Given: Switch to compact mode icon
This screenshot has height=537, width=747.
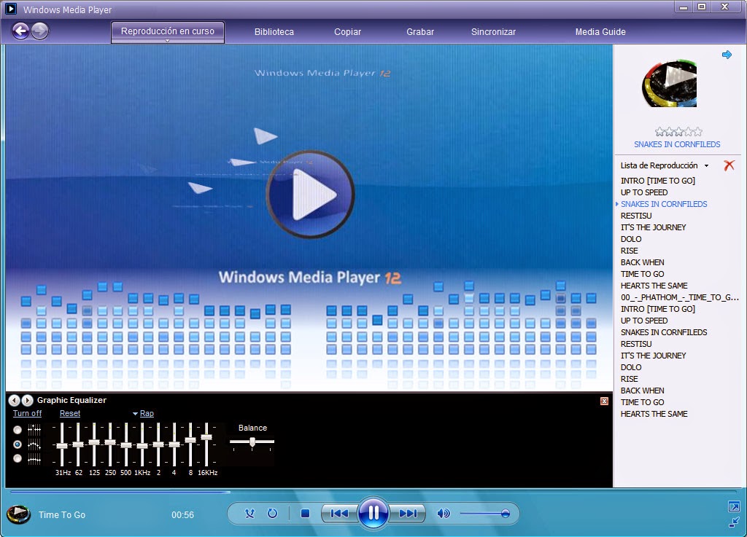Looking at the screenshot, I should 734,522.
